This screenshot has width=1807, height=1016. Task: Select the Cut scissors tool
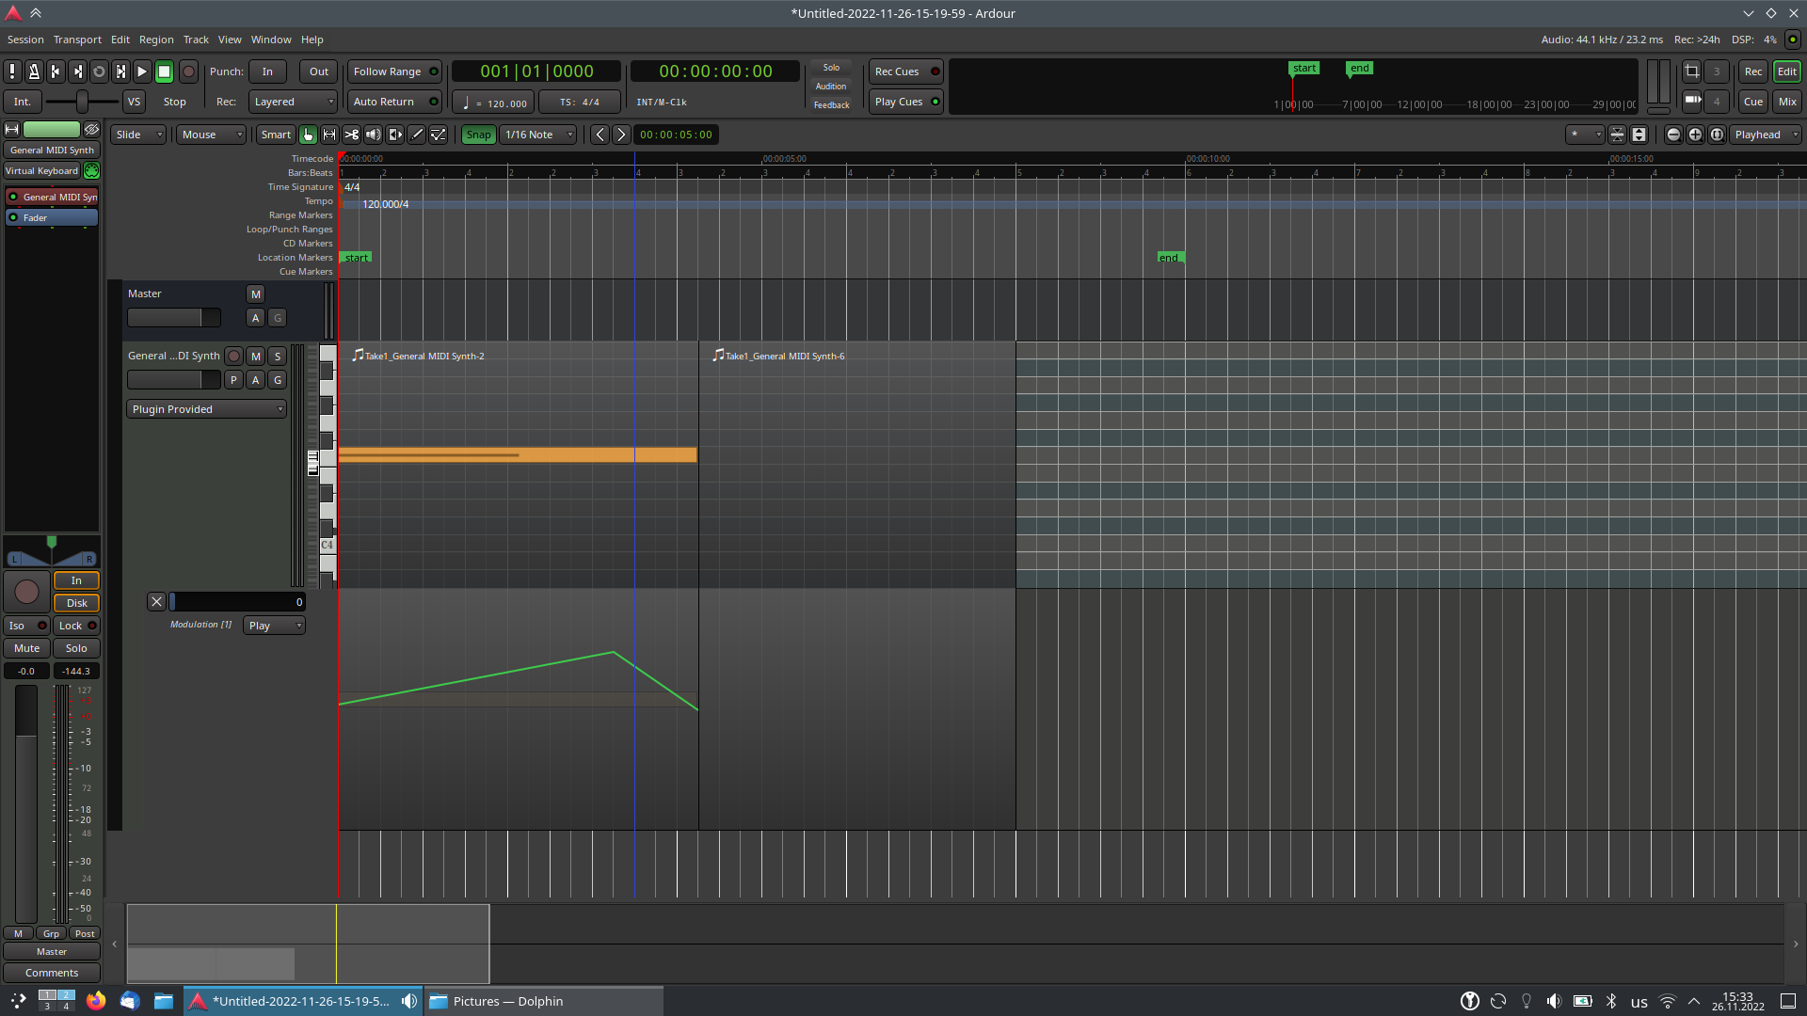point(351,135)
